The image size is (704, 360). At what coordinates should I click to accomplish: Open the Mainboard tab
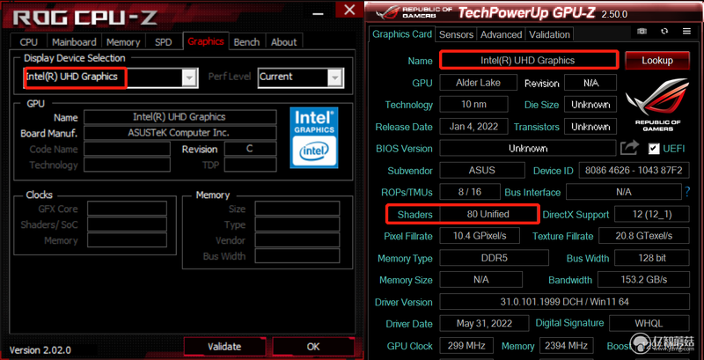click(x=74, y=42)
